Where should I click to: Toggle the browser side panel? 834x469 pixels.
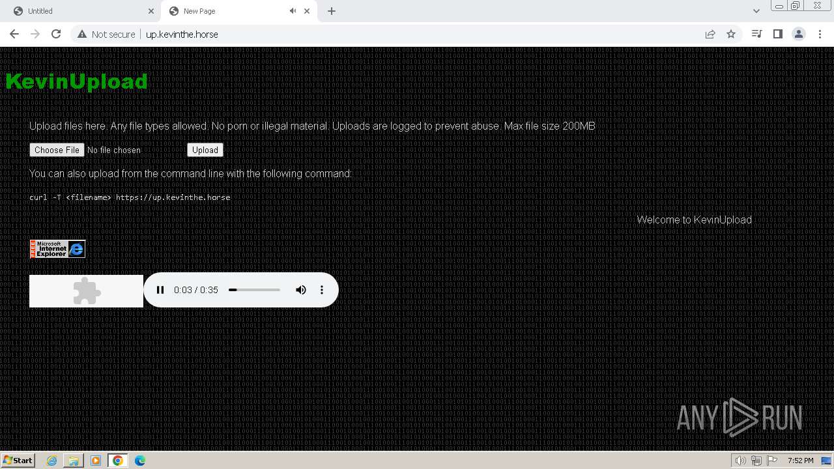(777, 34)
